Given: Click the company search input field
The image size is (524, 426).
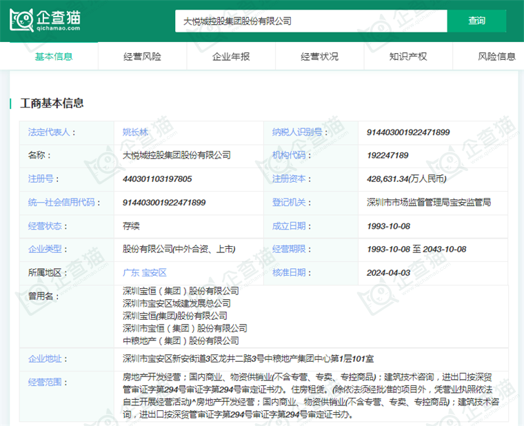Looking at the screenshot, I should pos(311,21).
